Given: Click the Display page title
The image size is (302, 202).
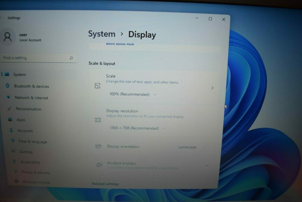Looking at the screenshot, I should point(142,35).
